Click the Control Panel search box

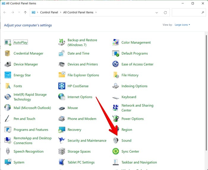click(187, 13)
